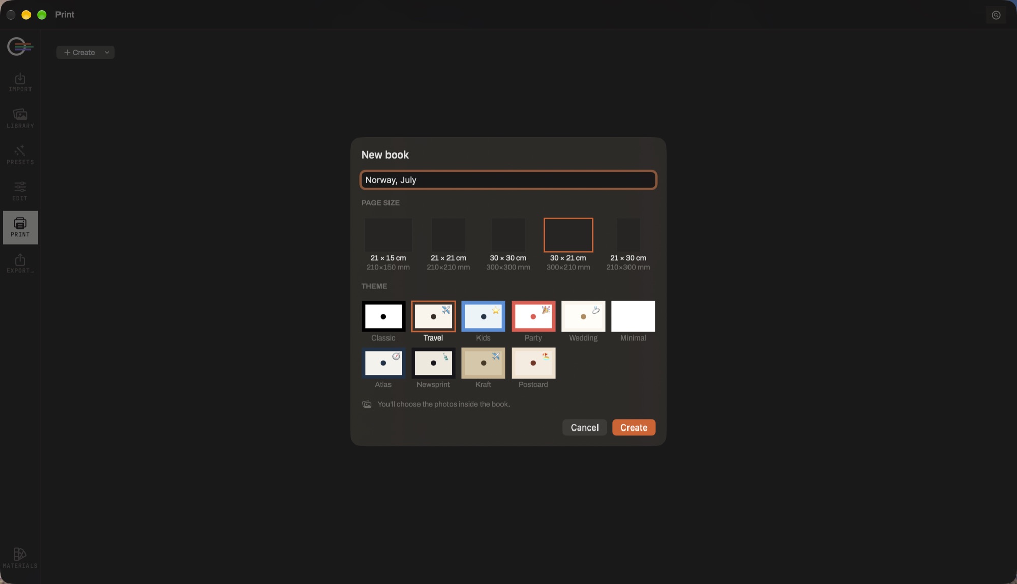This screenshot has height=584, width=1017.
Task: Select the Party theme
Action: point(533,321)
